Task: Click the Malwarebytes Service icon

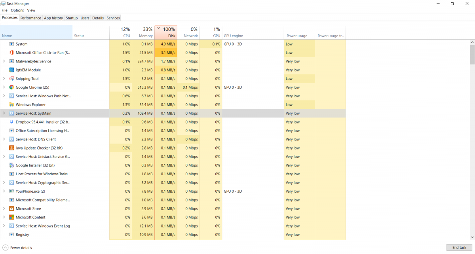Action: coord(11,61)
